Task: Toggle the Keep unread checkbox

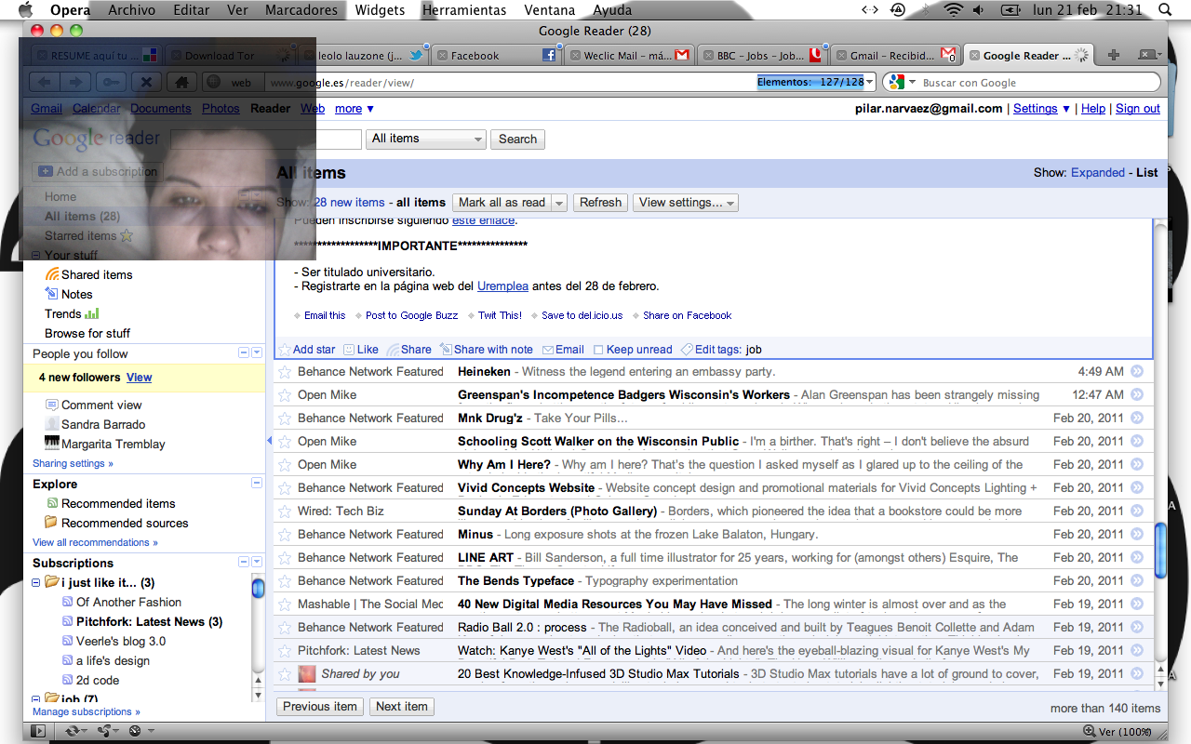Action: click(x=598, y=351)
